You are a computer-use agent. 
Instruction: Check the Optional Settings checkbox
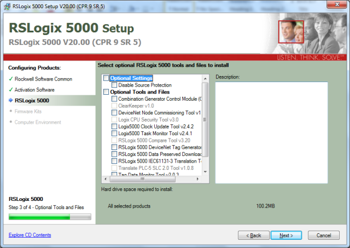coord(106,78)
